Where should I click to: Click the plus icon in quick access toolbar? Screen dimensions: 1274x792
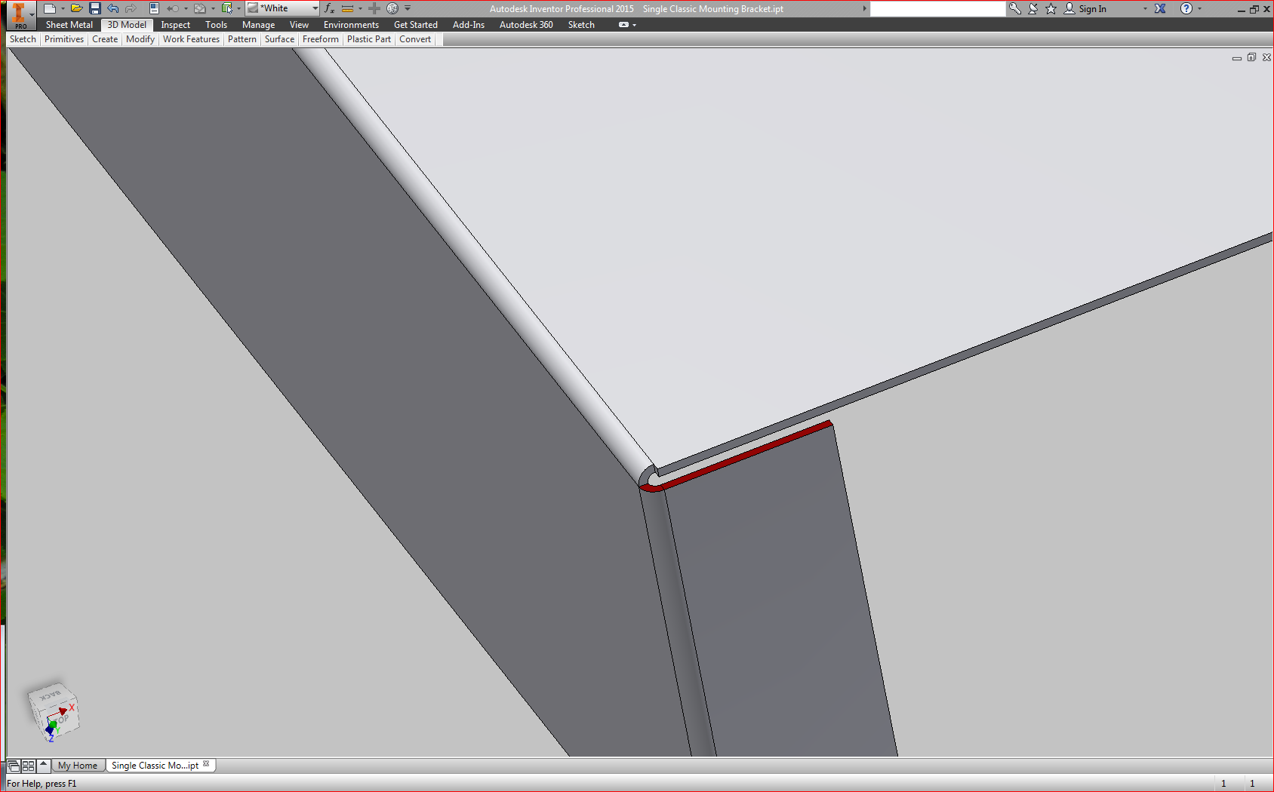374,8
